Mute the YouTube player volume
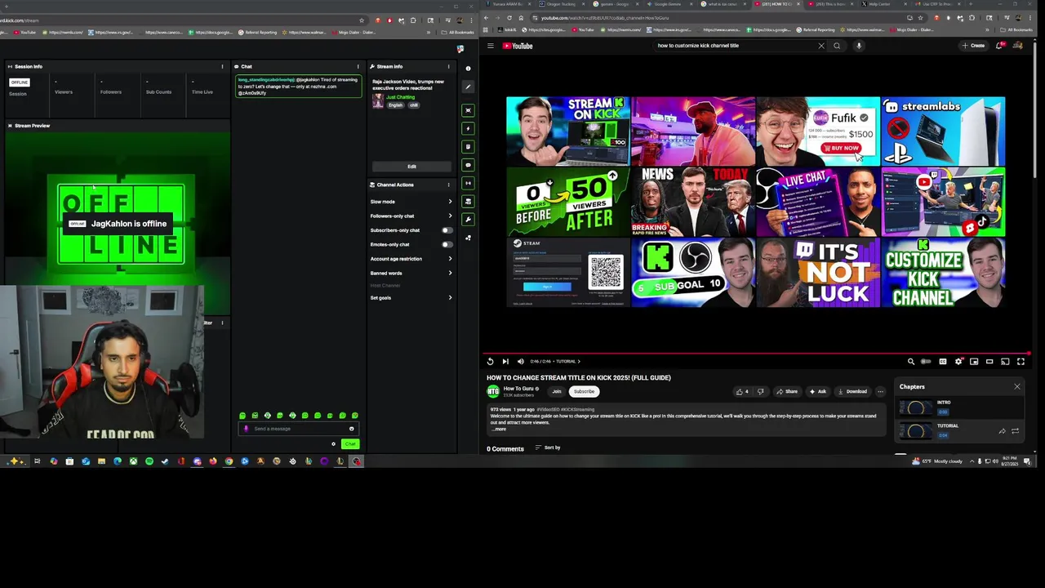1045x588 pixels. pyautogui.click(x=520, y=361)
